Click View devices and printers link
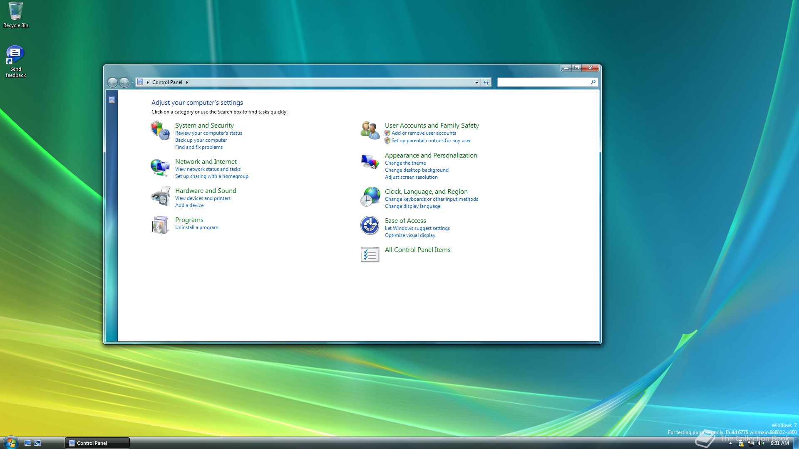The width and height of the screenshot is (799, 449). pos(203,198)
